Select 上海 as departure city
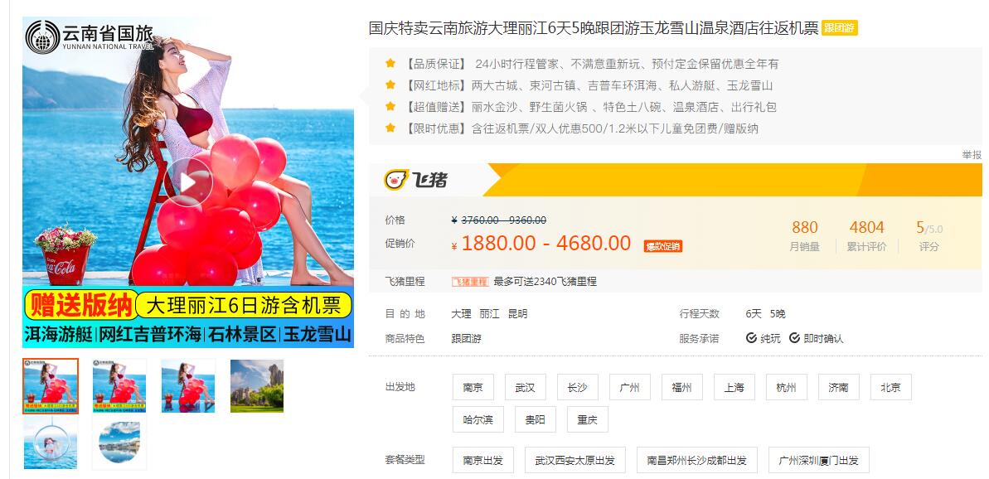The image size is (989, 479). [734, 388]
